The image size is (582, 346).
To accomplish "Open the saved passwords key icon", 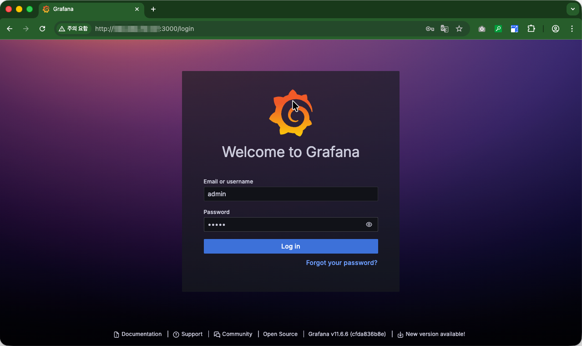I will click(x=430, y=29).
